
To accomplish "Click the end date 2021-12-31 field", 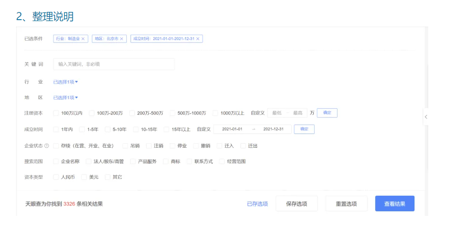I will 273,129.
